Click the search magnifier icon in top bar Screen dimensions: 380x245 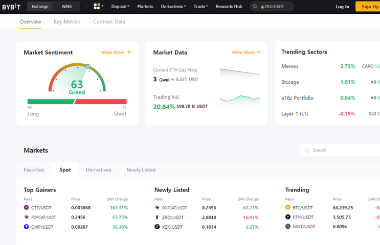click(255, 7)
